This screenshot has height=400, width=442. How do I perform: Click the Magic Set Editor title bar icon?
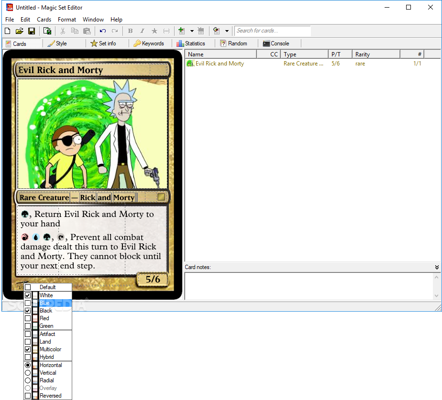pyautogui.click(x=9, y=7)
